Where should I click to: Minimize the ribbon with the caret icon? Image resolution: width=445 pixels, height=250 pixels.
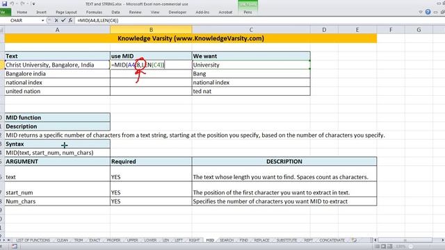421,12
